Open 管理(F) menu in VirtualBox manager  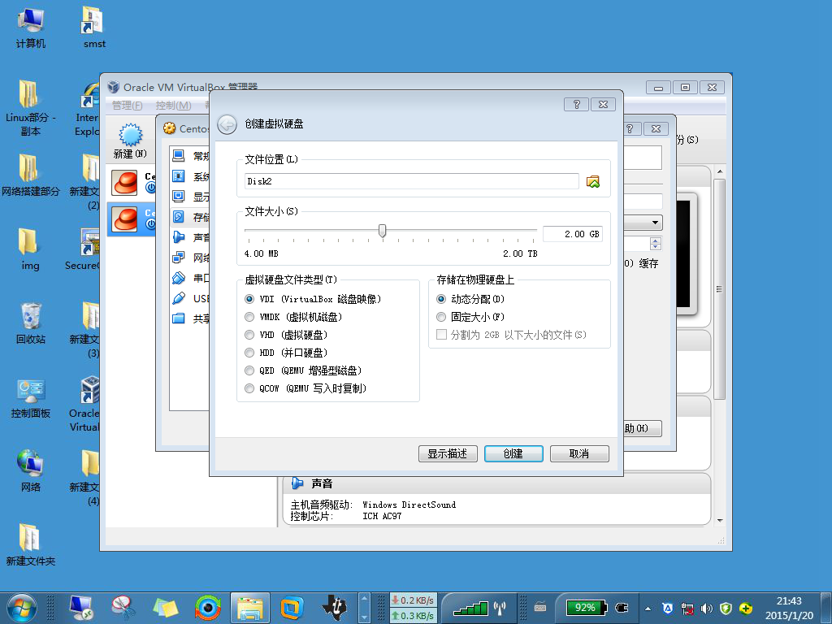pyautogui.click(x=128, y=106)
